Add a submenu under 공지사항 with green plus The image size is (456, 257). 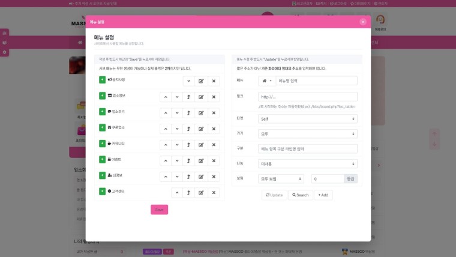[x=102, y=80]
